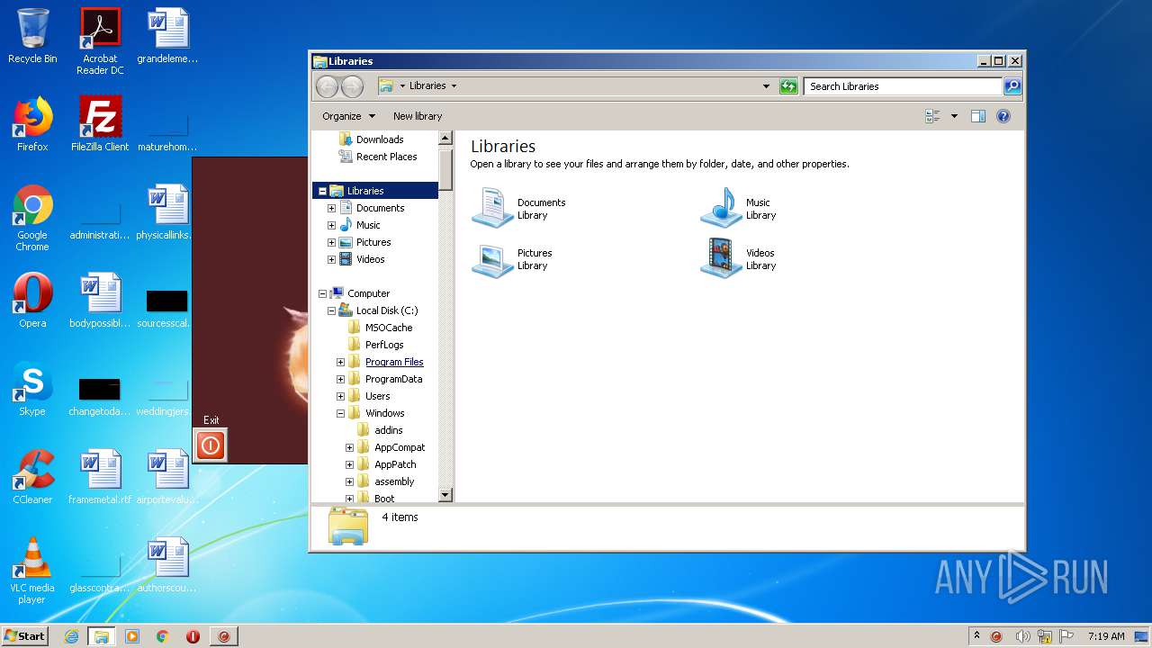The width and height of the screenshot is (1152, 648).
Task: Toggle the preview pane button
Action: [978, 116]
